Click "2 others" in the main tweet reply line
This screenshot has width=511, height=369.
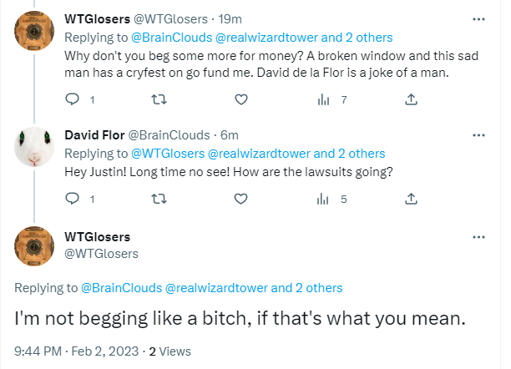318,288
